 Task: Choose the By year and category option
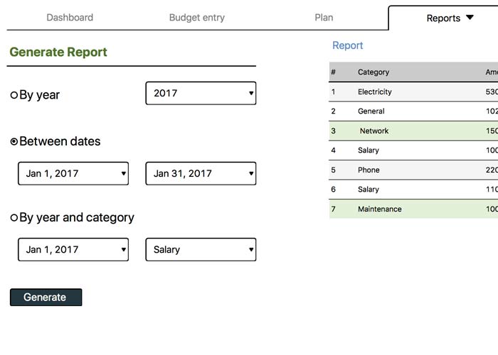pyautogui.click(x=14, y=217)
